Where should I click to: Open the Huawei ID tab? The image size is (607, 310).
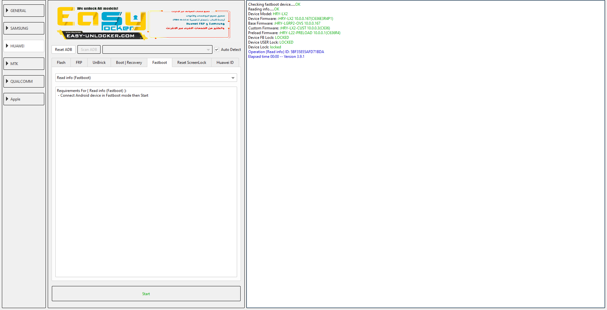coord(225,63)
